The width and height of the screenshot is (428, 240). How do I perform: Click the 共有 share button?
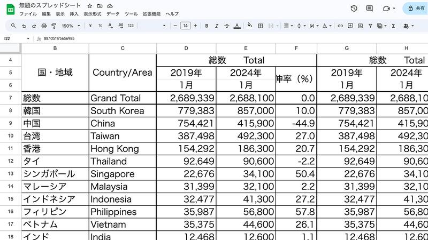[x=417, y=9]
